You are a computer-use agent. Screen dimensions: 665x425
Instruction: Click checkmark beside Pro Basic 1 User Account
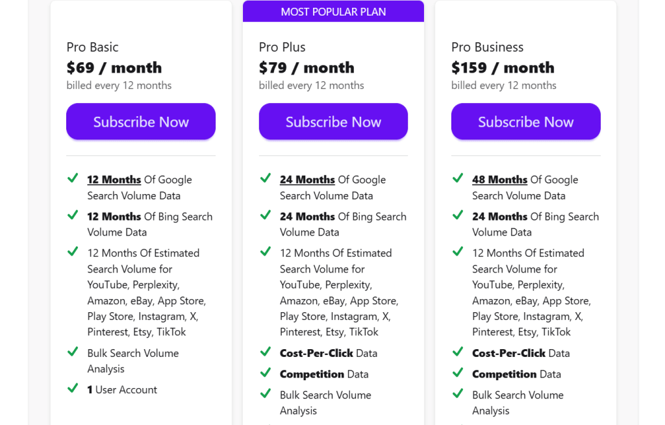click(x=73, y=389)
